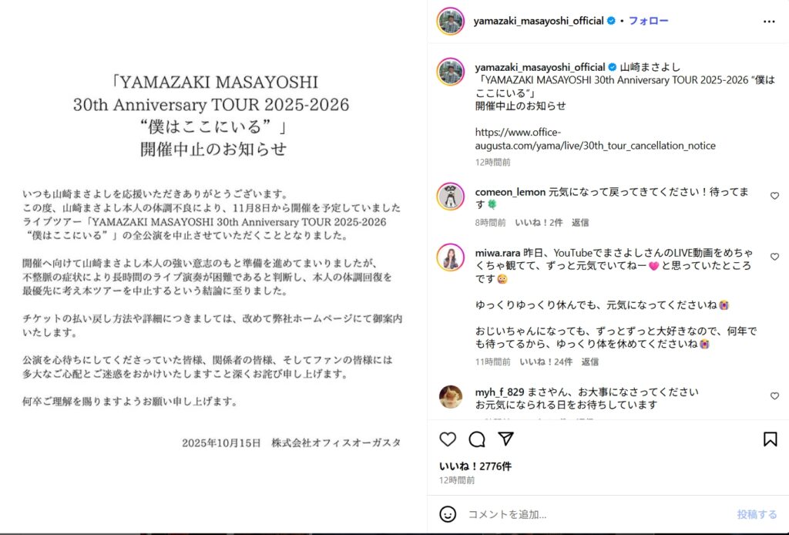The width and height of the screenshot is (789, 535).
Task: Open miwa.rara's profile avatar
Action: [x=450, y=257]
